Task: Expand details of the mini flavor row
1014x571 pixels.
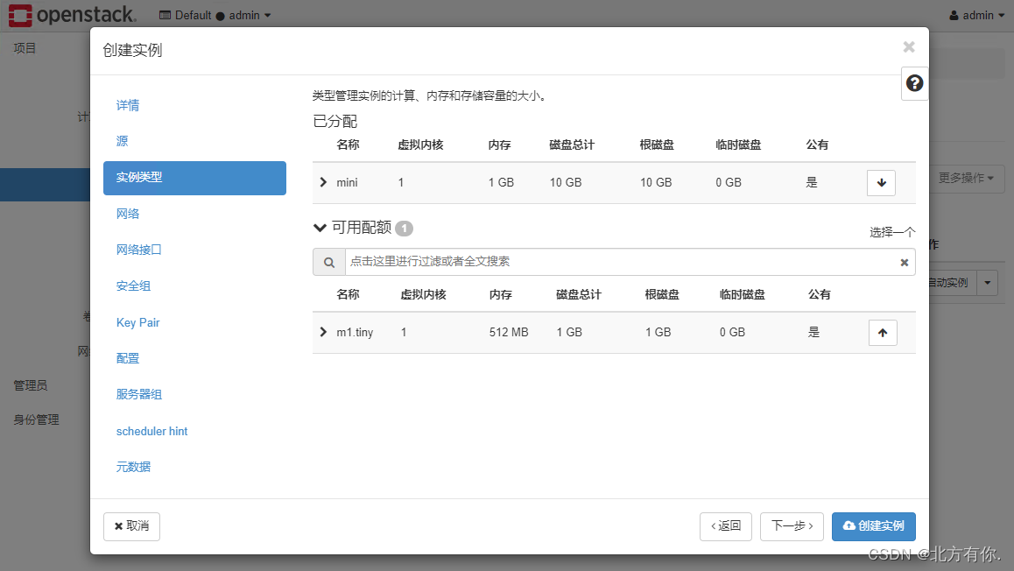Action: pos(322,182)
